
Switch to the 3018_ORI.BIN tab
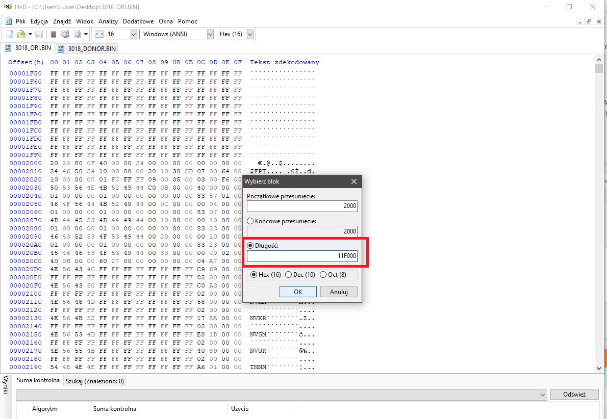point(28,48)
